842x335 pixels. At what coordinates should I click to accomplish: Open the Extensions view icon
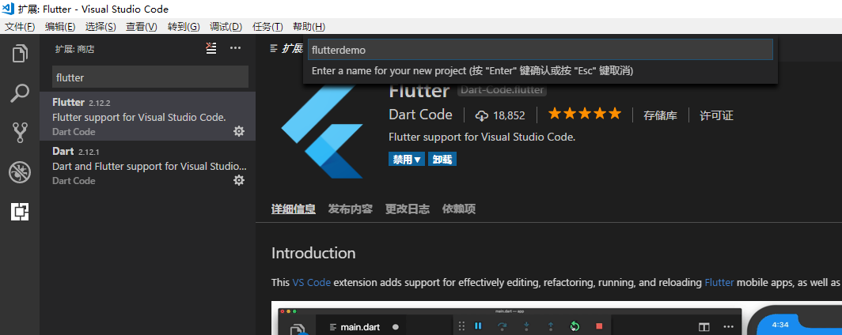click(20, 212)
